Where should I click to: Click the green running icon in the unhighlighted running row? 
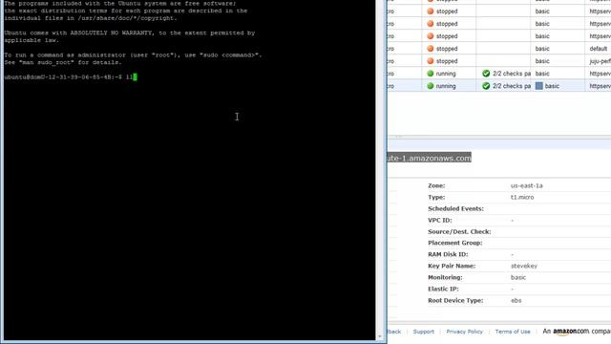[x=431, y=74]
